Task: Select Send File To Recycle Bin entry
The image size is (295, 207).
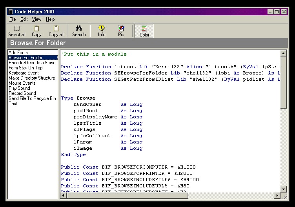Action: [x=33, y=98]
